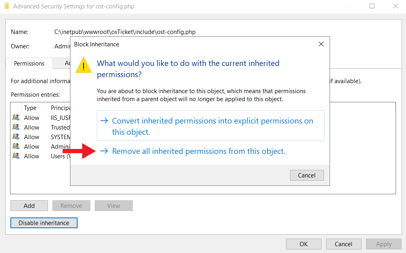
Task: Click the SYSTEM entry's user group icon
Action: pos(16,137)
